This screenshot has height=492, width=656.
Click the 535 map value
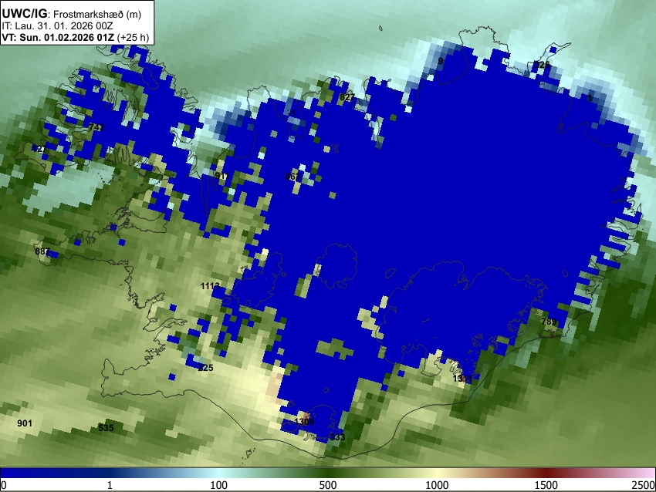click(x=106, y=428)
